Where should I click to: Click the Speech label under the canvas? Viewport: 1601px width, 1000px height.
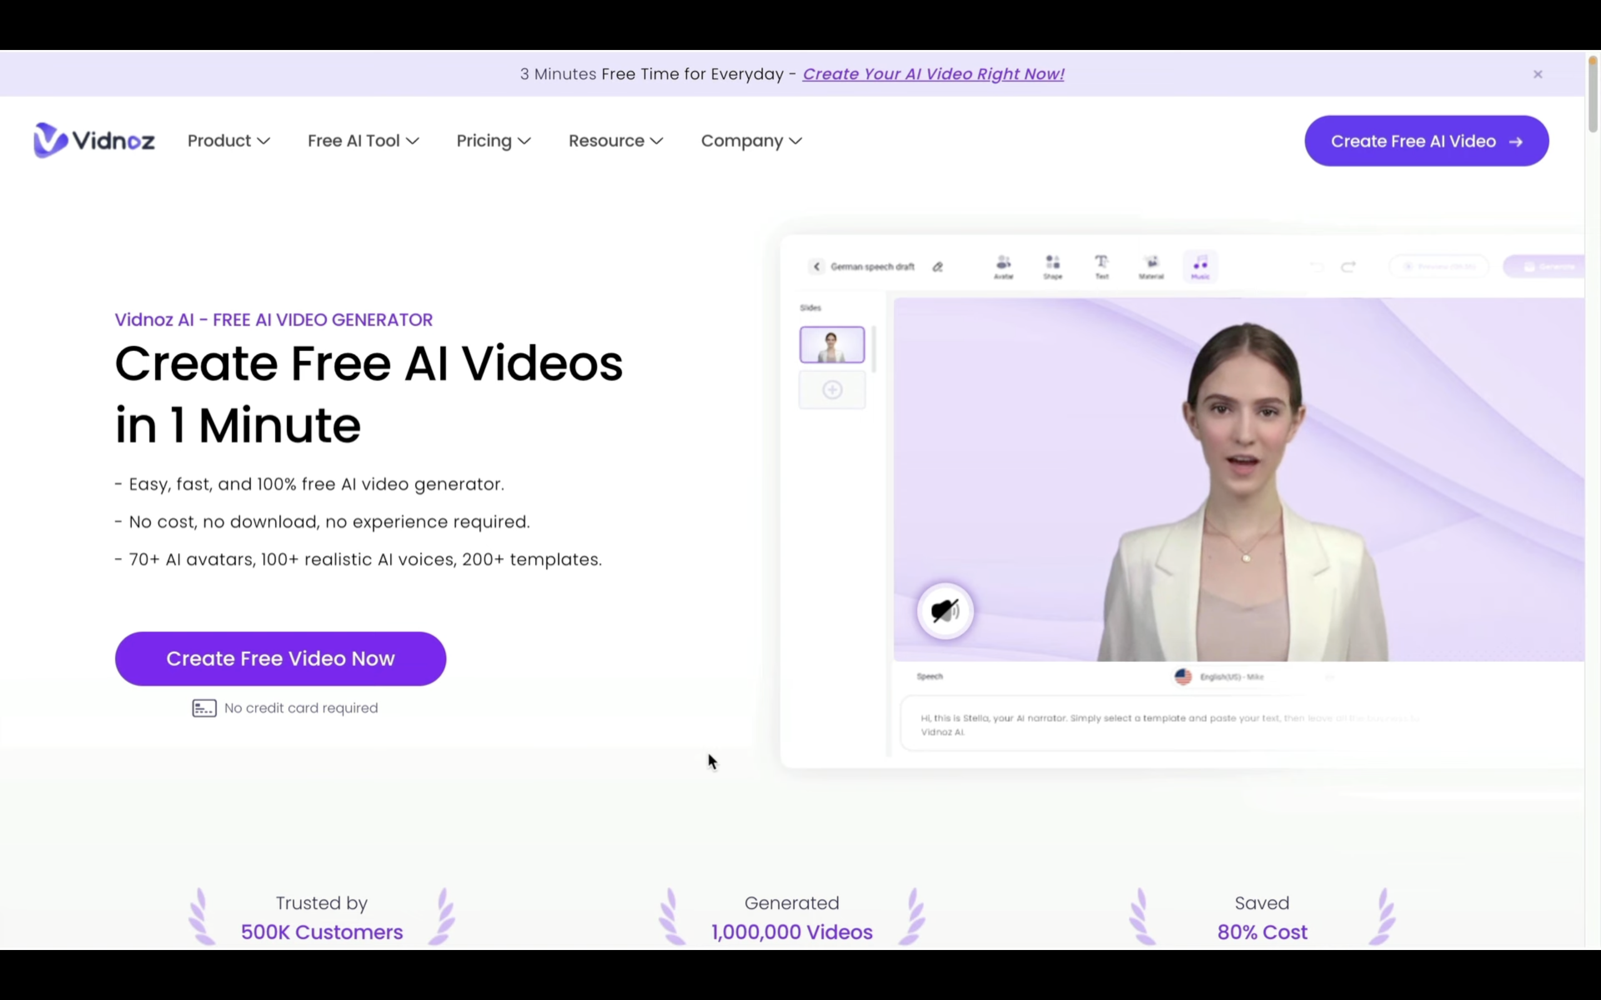coord(929,676)
